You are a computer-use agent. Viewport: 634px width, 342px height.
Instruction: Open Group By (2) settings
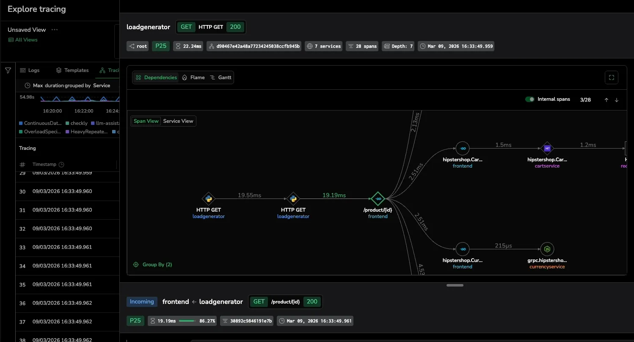click(x=152, y=265)
